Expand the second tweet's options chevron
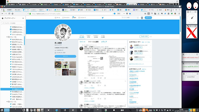199x112 pixels. [x=125, y=81]
